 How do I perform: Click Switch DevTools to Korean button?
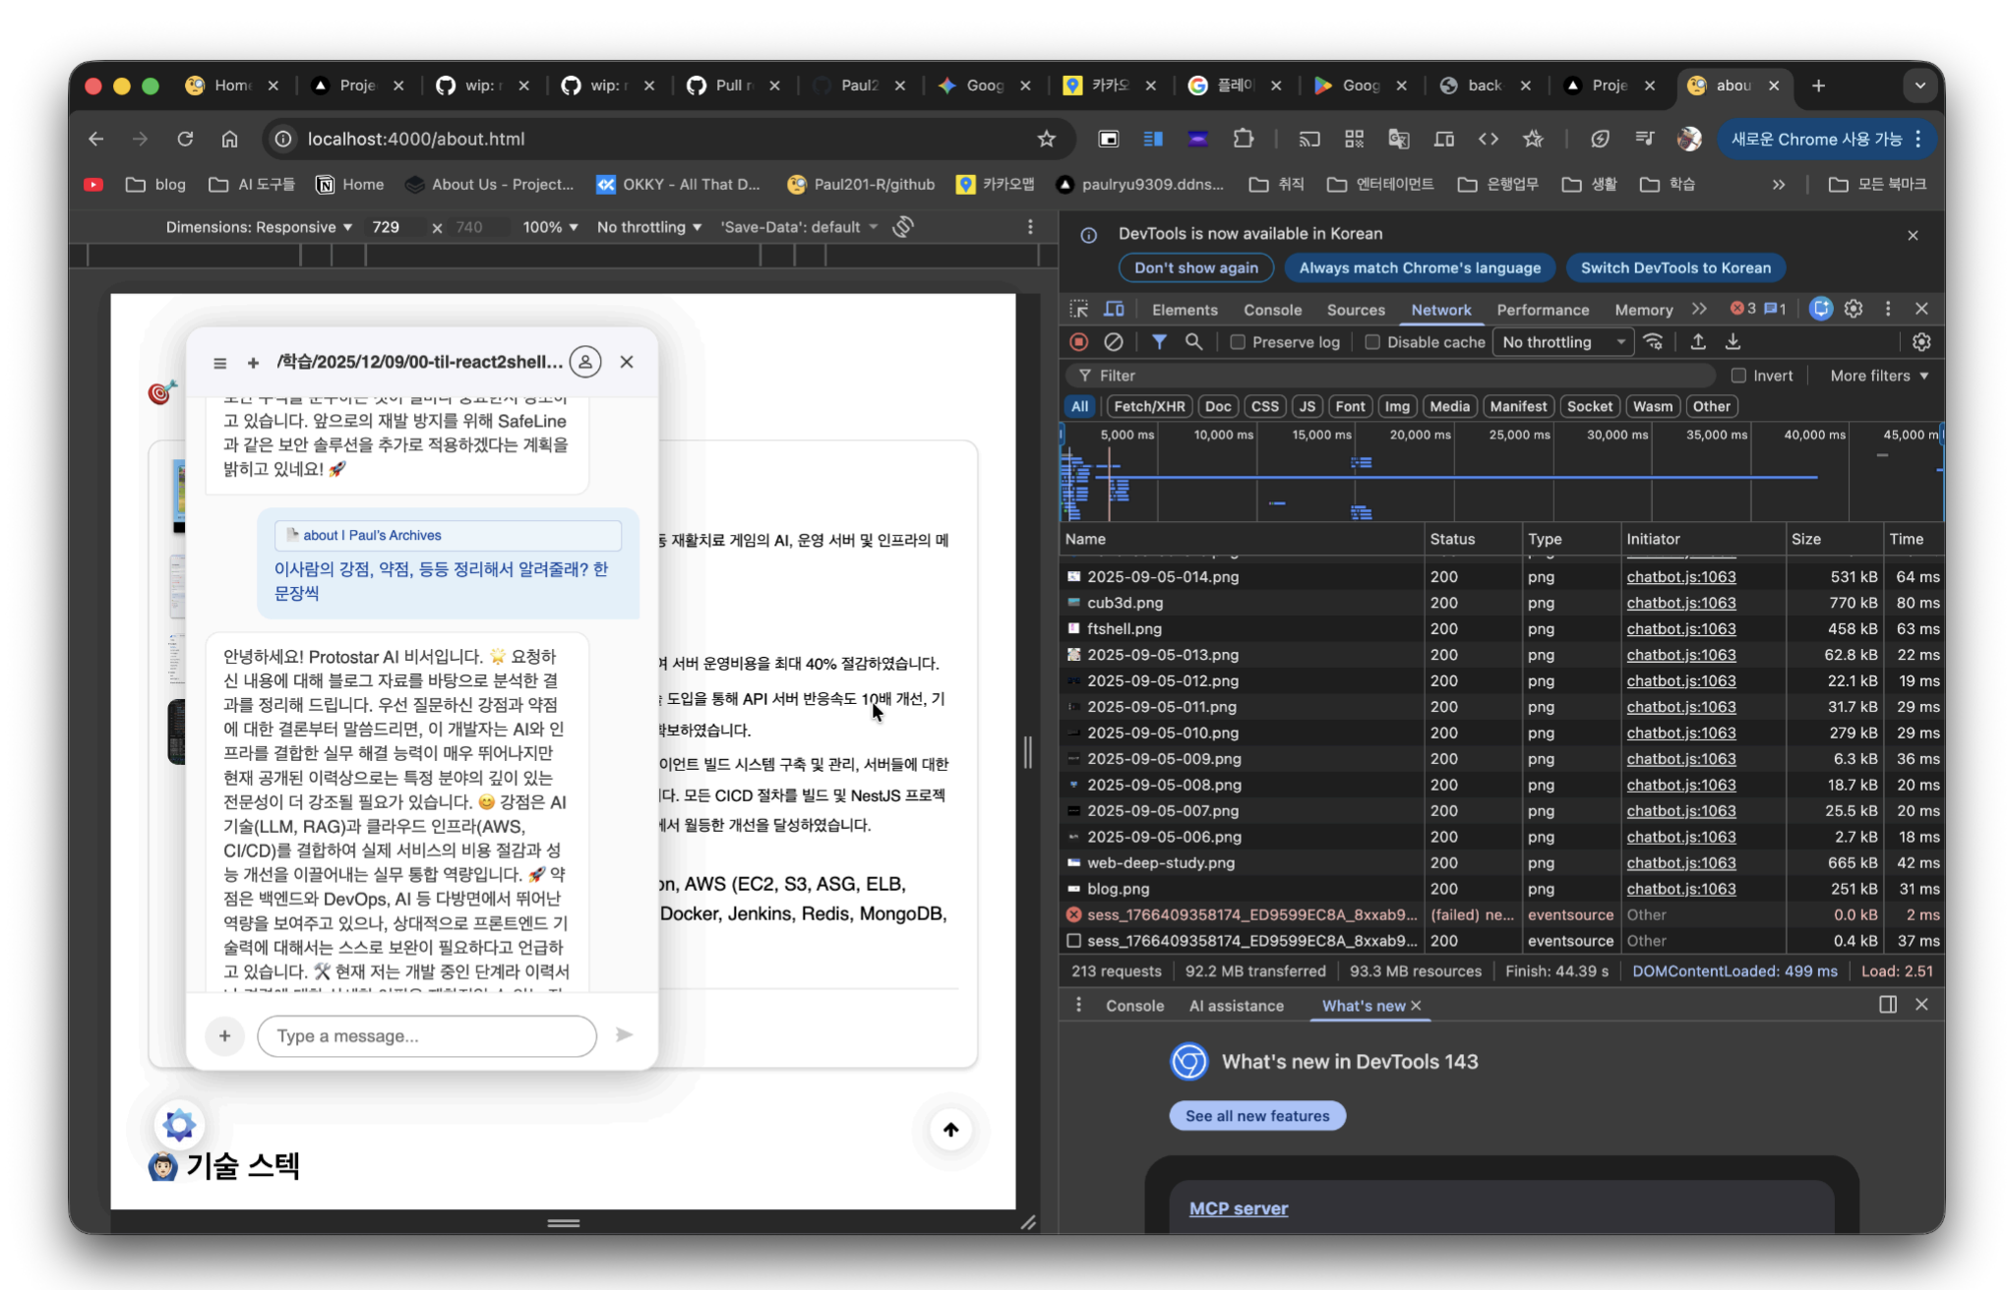point(1674,267)
